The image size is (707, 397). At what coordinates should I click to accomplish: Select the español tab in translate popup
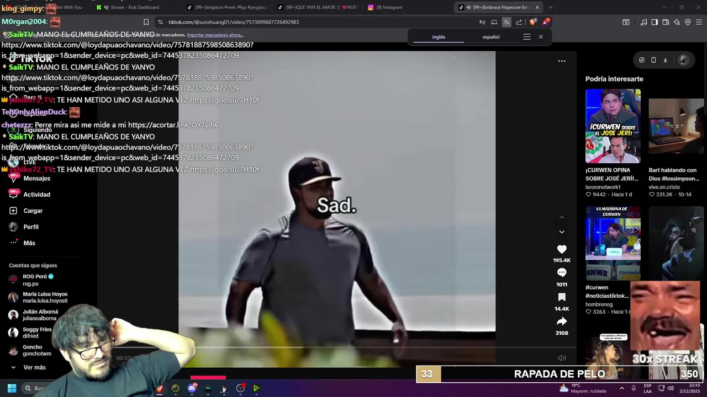491,37
